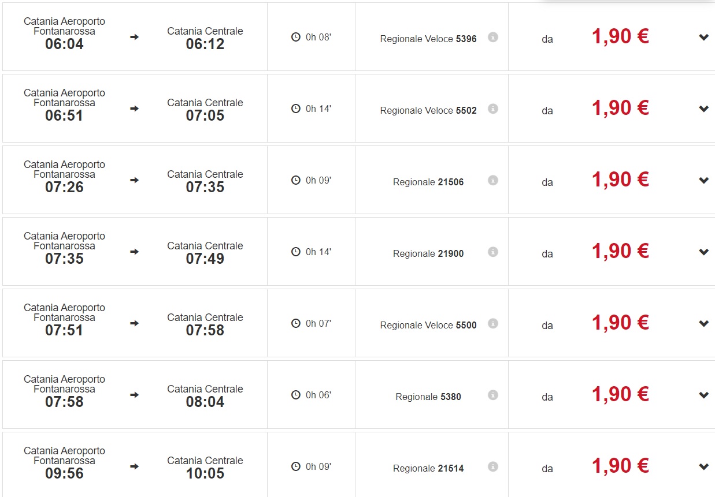Open chevron on the 07:35 departure row
Viewport: 715px width, 497px height.
click(703, 252)
